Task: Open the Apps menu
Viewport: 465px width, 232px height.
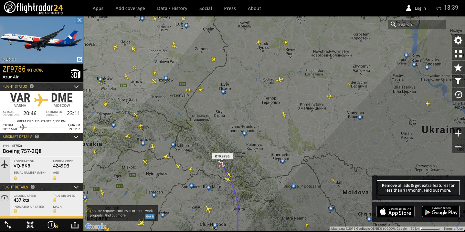Action: pyautogui.click(x=98, y=8)
